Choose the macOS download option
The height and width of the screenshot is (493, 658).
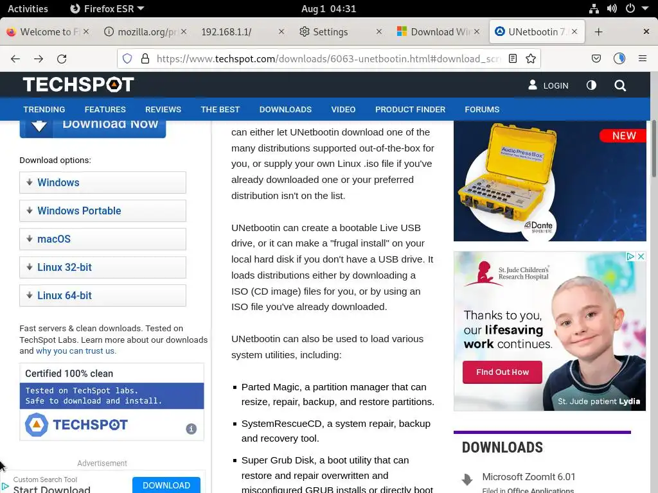[103, 239]
